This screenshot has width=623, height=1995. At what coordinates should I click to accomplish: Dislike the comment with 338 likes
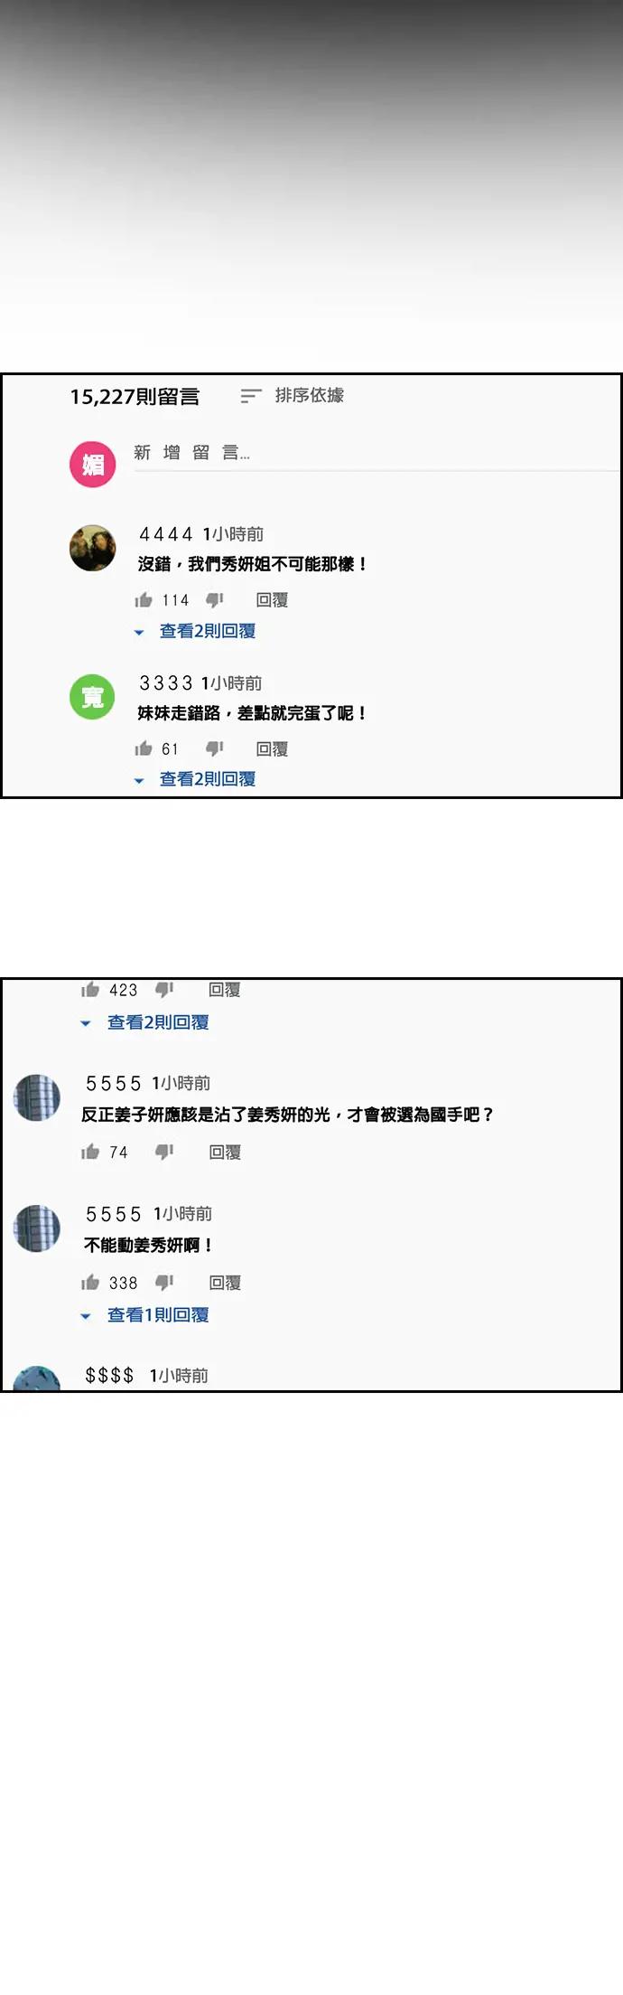pyautogui.click(x=164, y=1283)
